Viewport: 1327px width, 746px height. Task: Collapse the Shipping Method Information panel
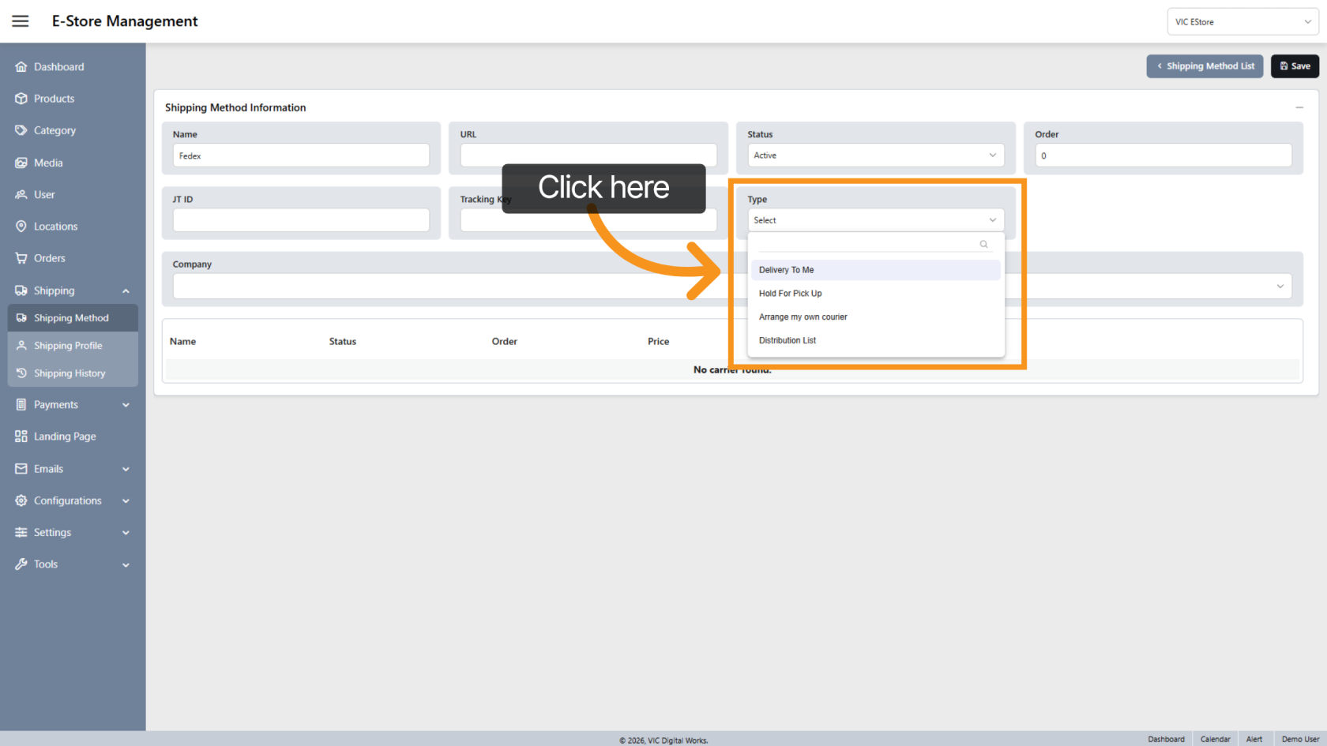pos(1299,107)
